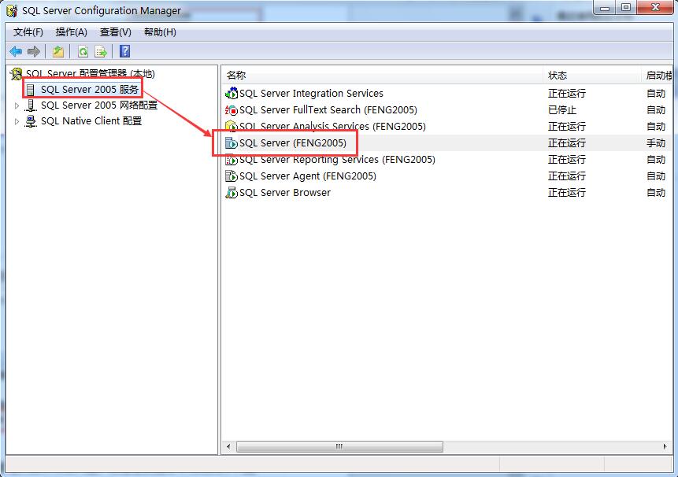Select SQL Server FullText Search (FENG2005) row
This screenshot has width=678, height=477.
point(447,110)
